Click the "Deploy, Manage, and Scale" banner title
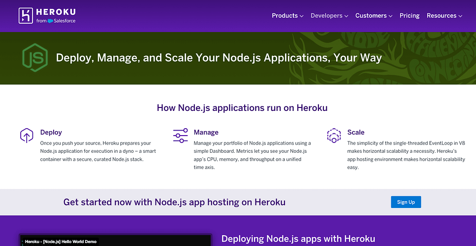The width and height of the screenshot is (476, 246). (x=219, y=58)
